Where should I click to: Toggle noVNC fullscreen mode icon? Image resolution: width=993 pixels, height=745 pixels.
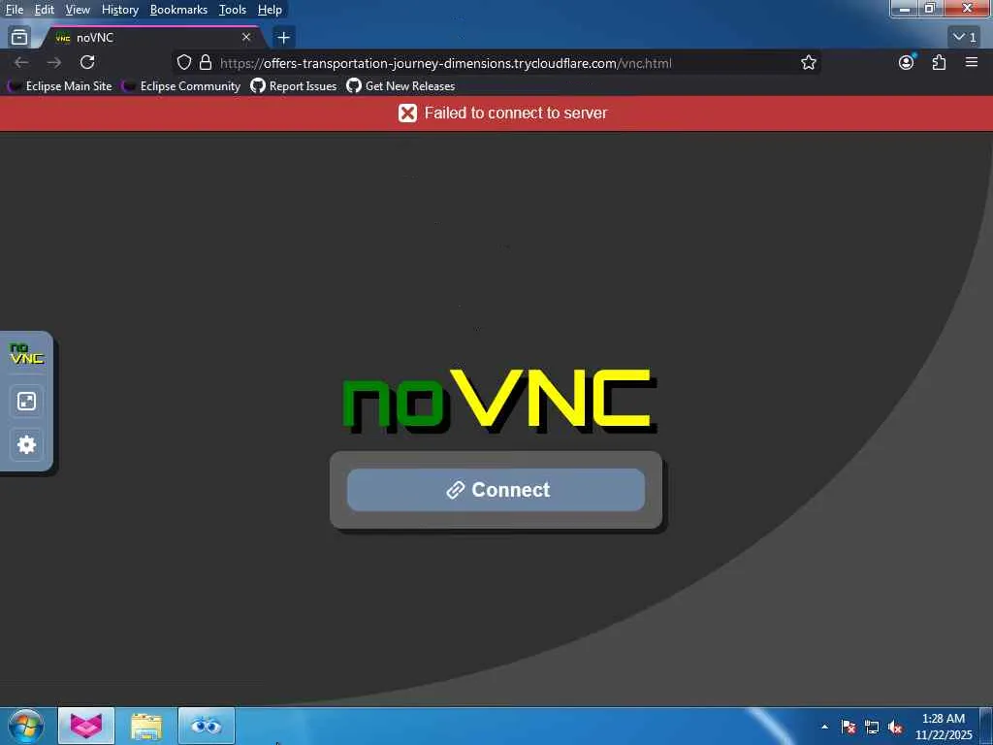pyautogui.click(x=26, y=401)
